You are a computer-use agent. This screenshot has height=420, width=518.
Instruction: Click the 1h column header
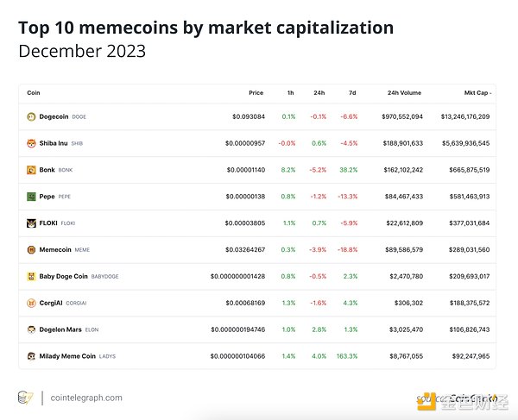[x=291, y=92]
